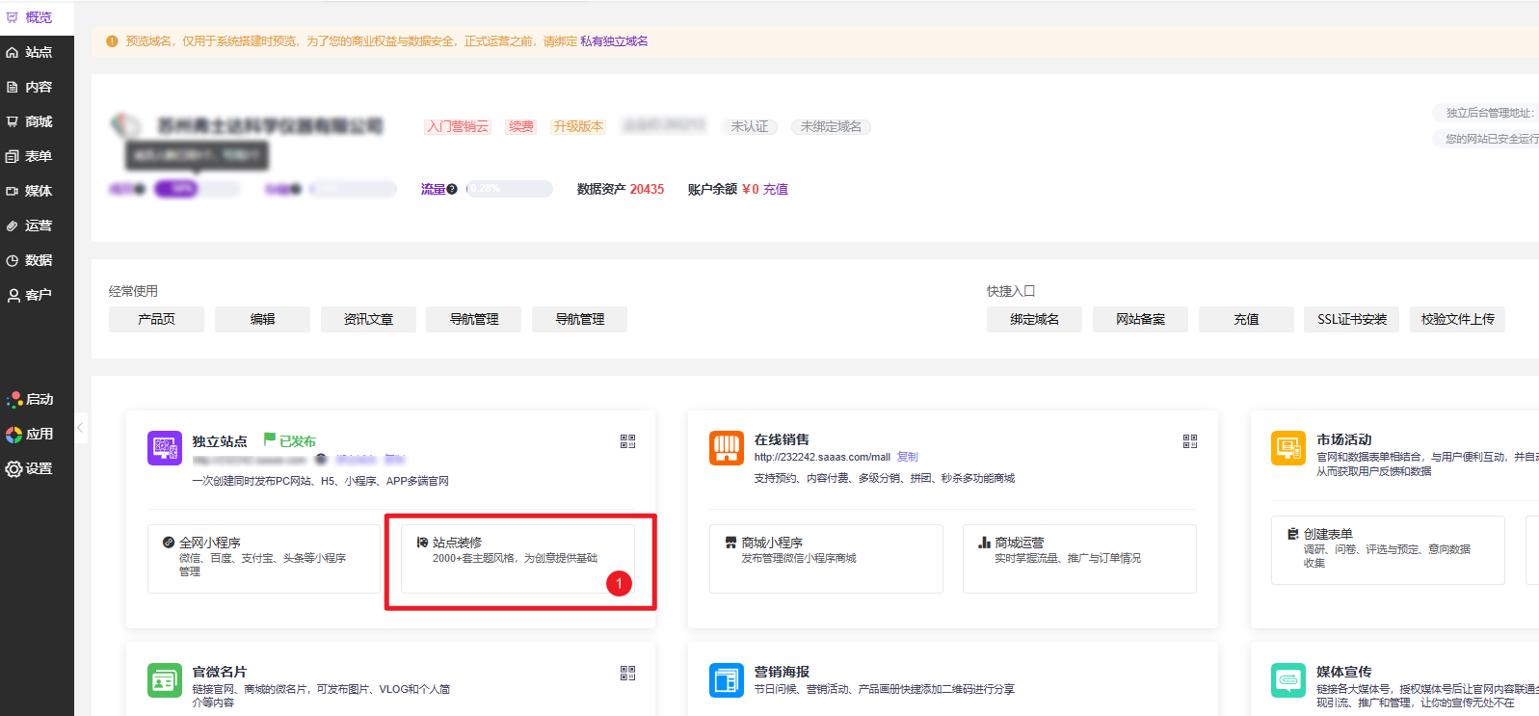1539x716 pixels.
Task: Show QR code for 在线销售 card
Action: click(x=1190, y=441)
